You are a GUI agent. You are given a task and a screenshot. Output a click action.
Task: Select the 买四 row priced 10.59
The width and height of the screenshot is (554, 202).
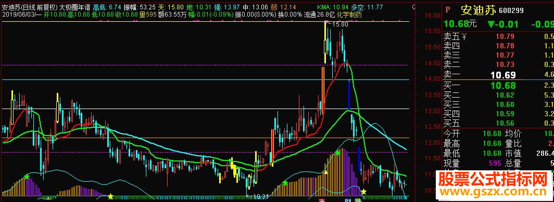(498, 114)
